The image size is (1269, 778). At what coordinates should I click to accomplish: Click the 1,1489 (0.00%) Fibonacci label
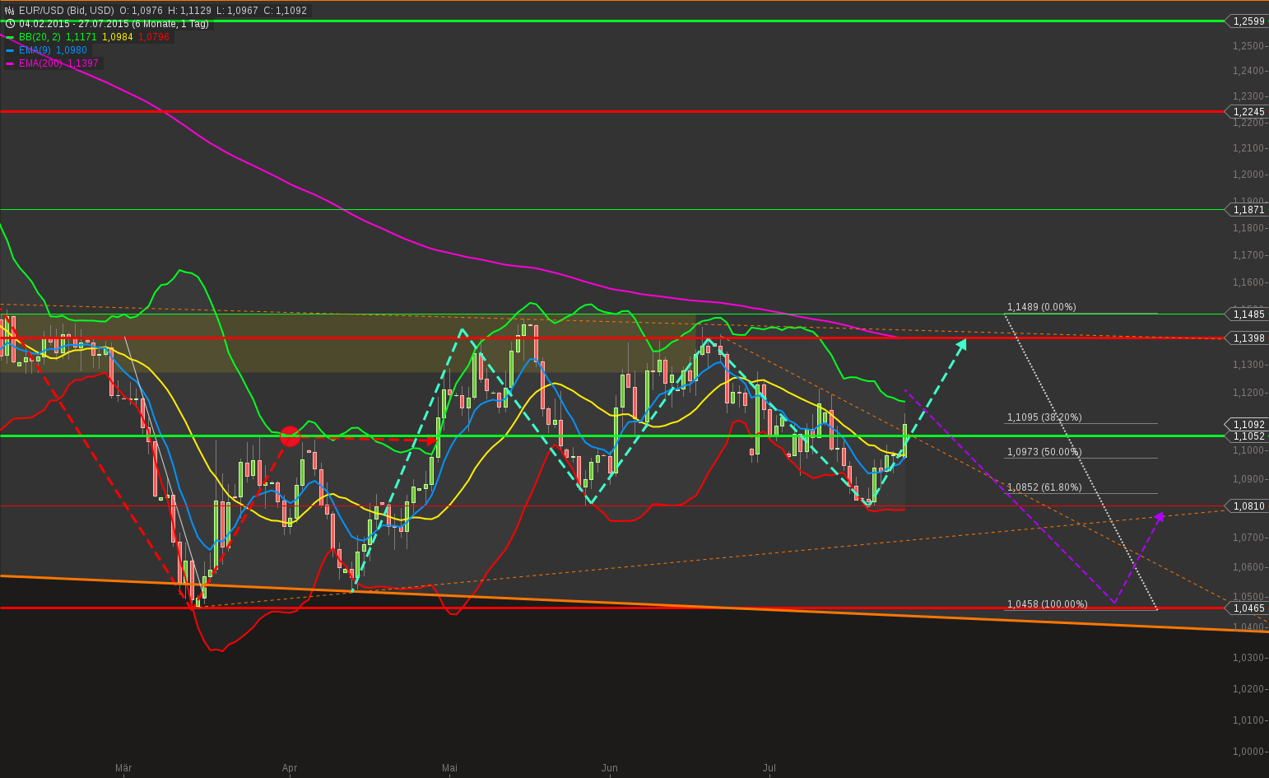click(1042, 306)
